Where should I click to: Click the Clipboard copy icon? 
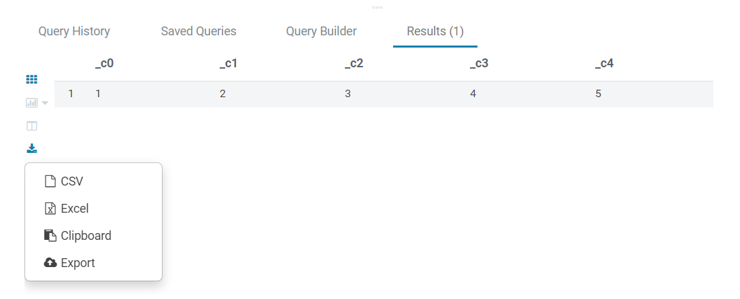pyautogui.click(x=50, y=235)
